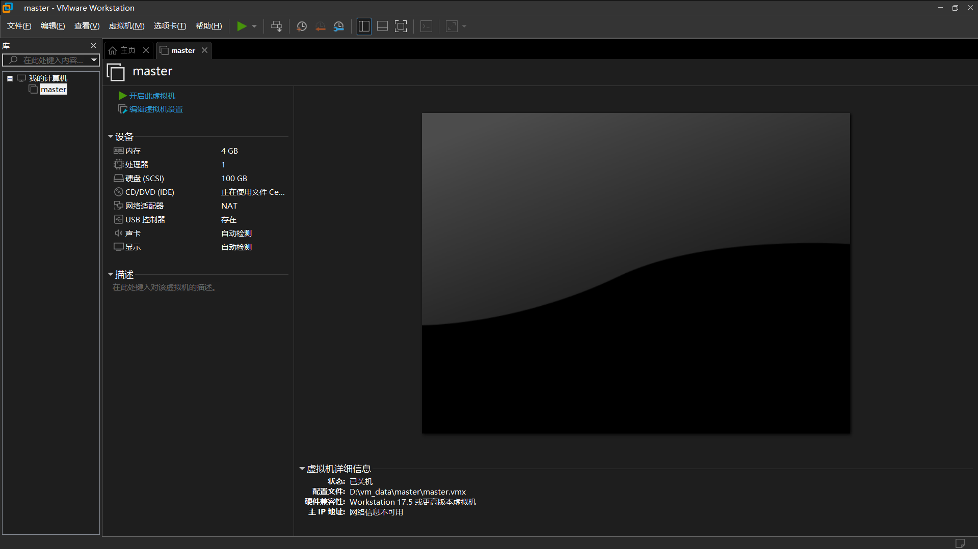Collapse the 描述 section

click(111, 274)
